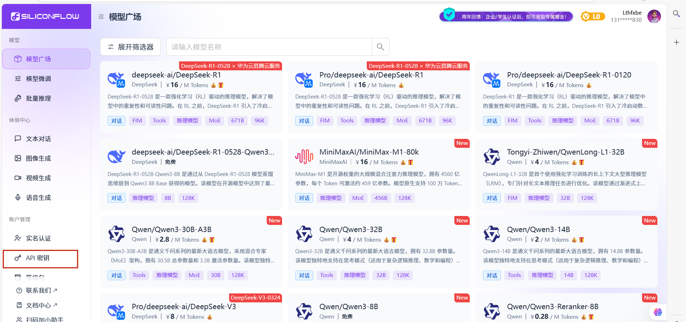Collapse the sidebar via menu icon

pos(101,17)
